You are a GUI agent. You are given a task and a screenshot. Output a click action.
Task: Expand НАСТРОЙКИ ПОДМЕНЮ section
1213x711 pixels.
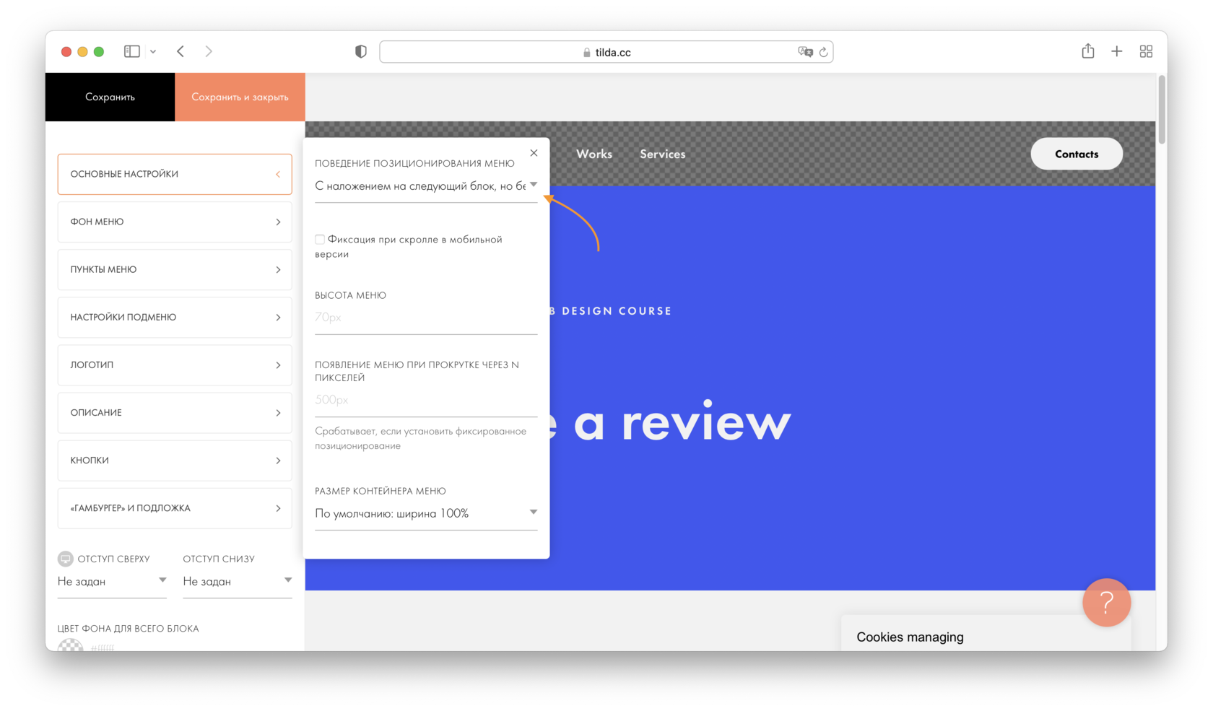(175, 317)
